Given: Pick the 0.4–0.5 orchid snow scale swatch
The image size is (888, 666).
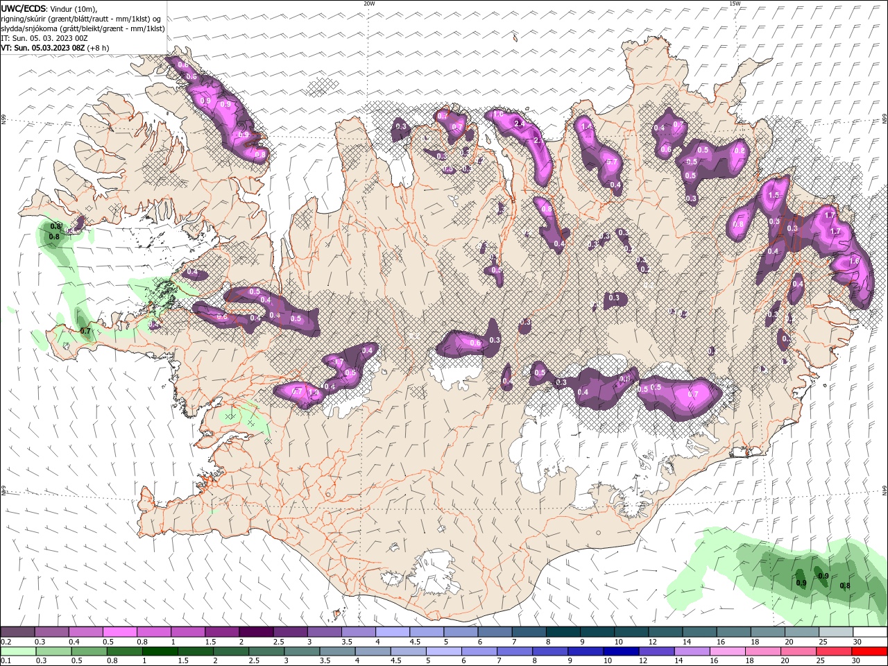Looking at the screenshot, I should click(x=86, y=632).
